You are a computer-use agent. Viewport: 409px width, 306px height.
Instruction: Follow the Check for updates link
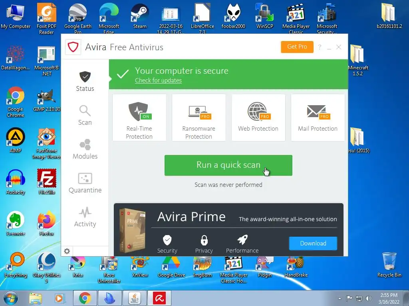[x=158, y=80]
